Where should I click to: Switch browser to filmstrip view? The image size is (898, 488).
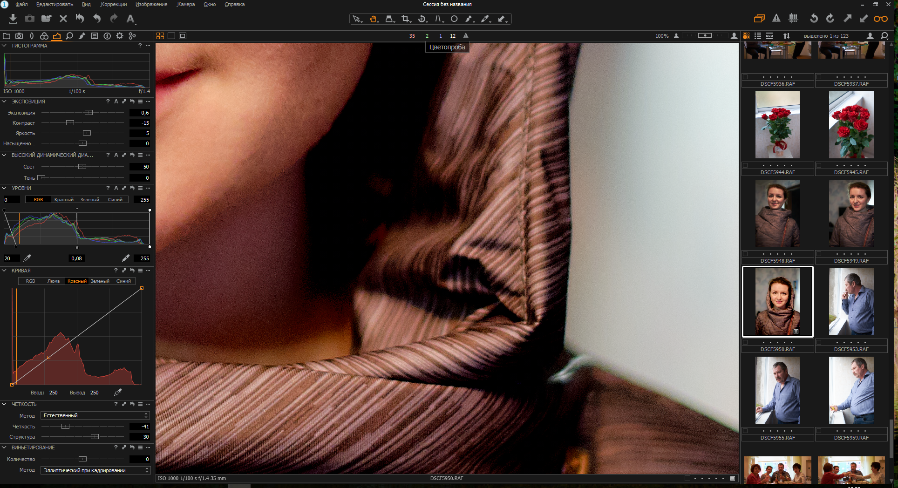point(769,36)
